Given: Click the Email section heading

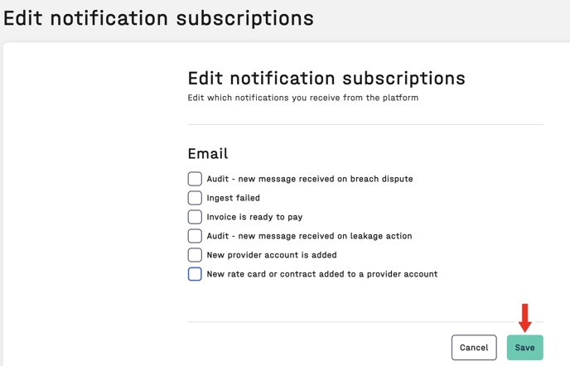Looking at the screenshot, I should [208, 154].
